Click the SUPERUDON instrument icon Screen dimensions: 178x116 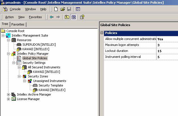(19, 45)
